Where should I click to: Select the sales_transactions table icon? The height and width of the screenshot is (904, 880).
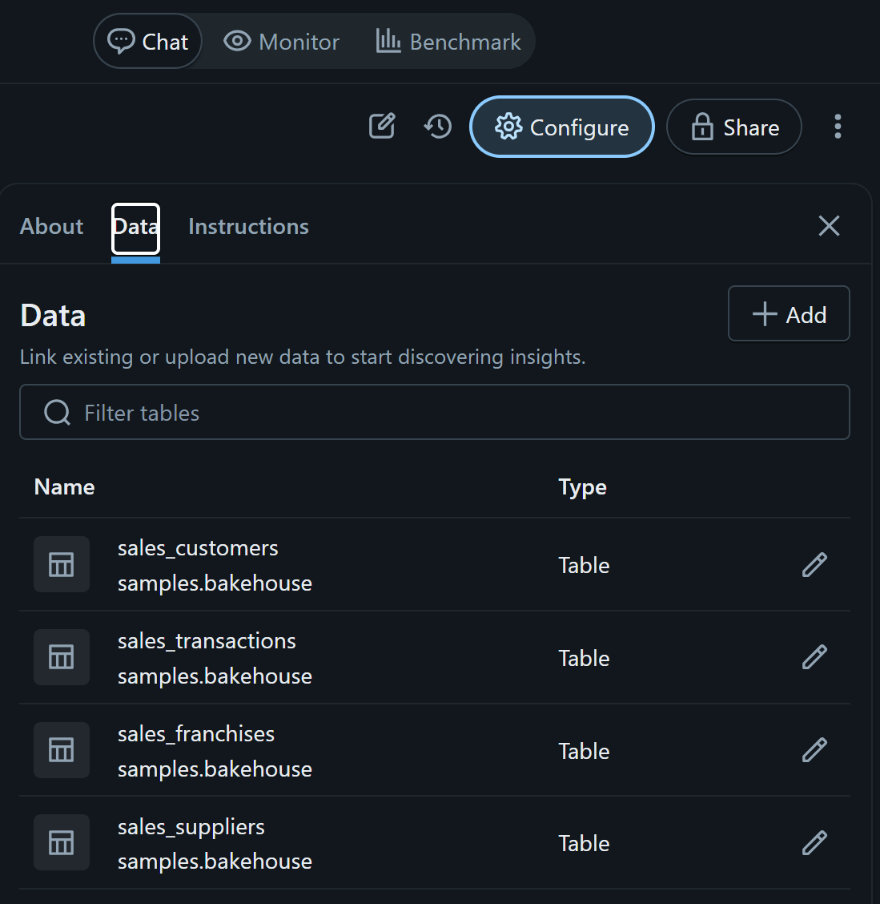62,657
